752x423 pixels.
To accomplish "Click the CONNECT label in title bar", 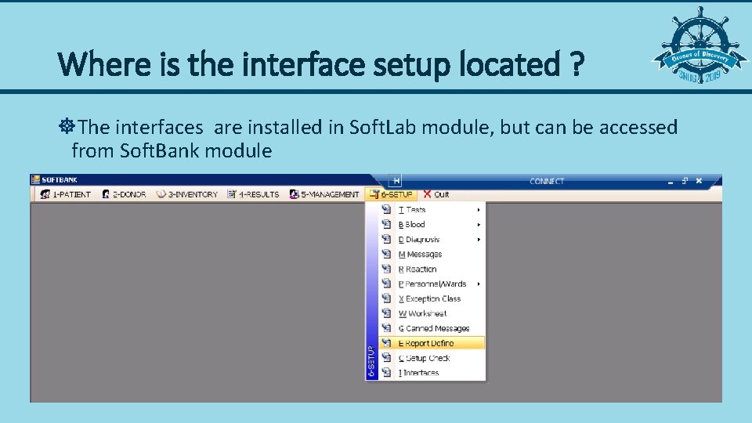I will [x=547, y=181].
